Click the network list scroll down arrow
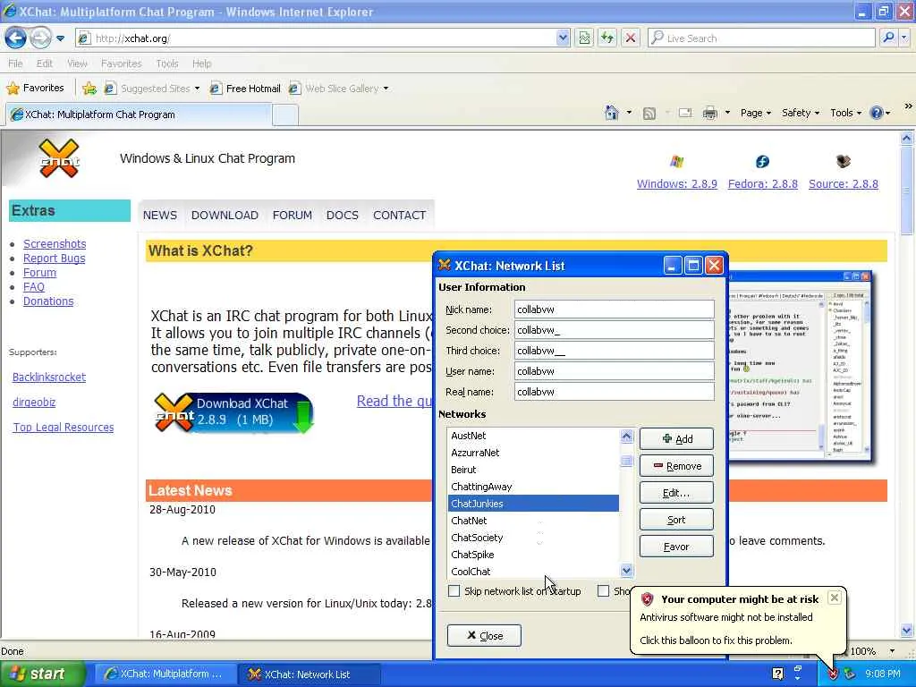 click(x=627, y=570)
